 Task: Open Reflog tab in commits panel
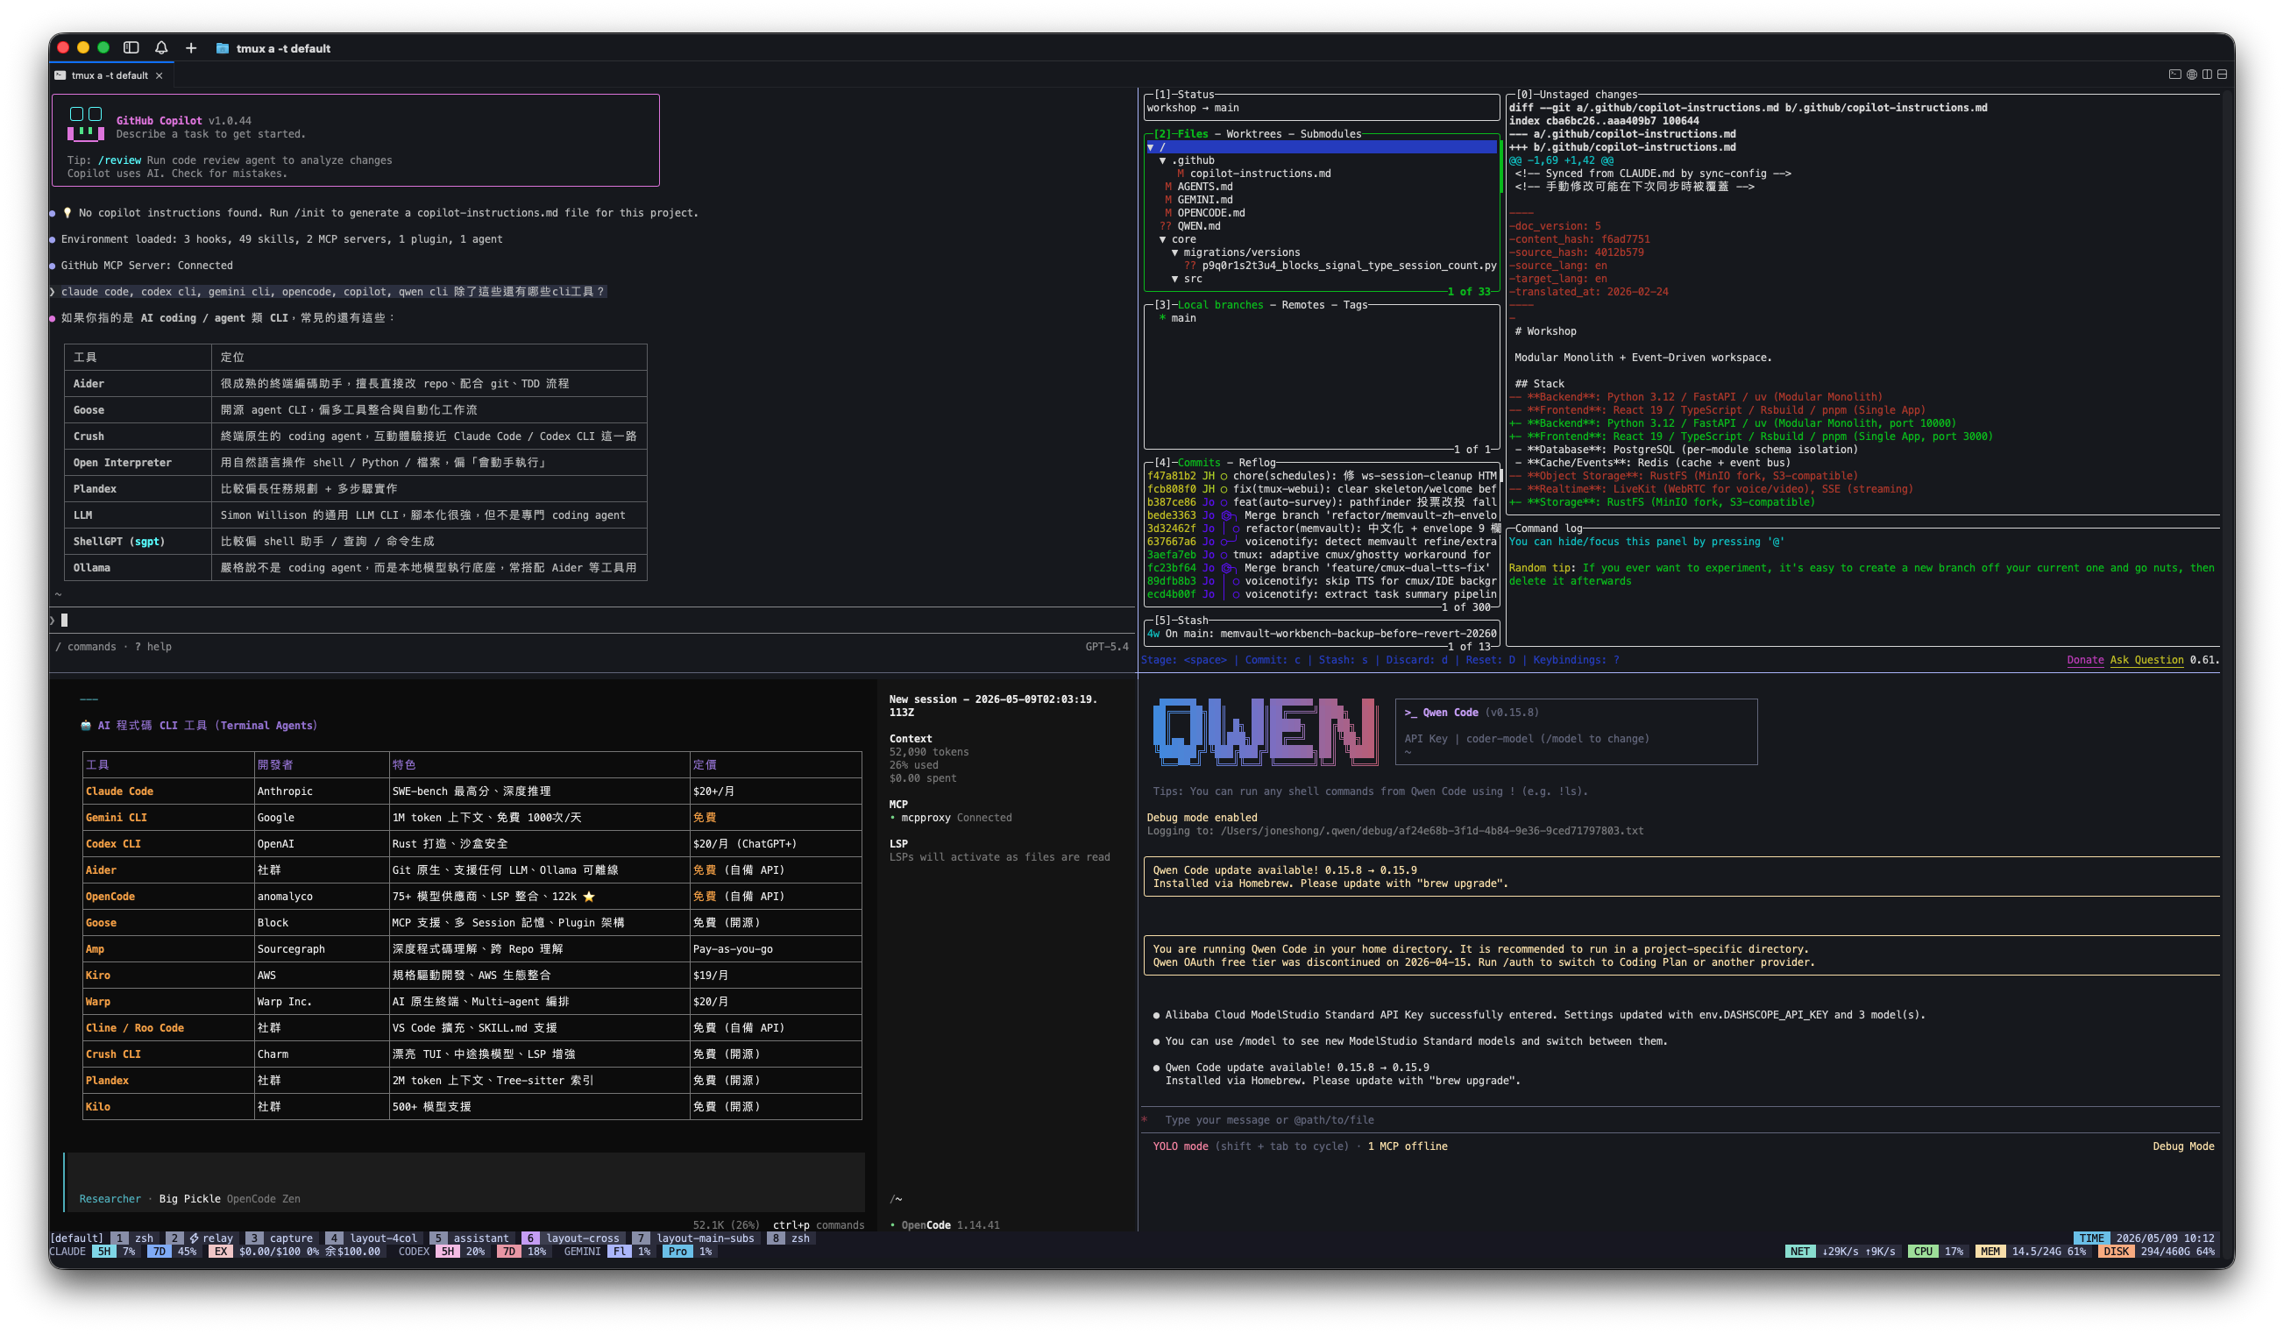(x=1256, y=463)
